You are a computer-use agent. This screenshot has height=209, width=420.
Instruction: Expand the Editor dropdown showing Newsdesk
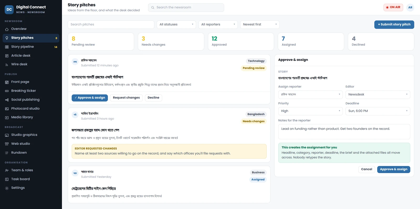click(x=378, y=95)
